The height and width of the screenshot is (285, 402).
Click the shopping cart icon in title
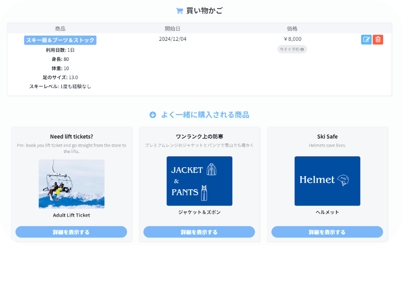coord(179,11)
